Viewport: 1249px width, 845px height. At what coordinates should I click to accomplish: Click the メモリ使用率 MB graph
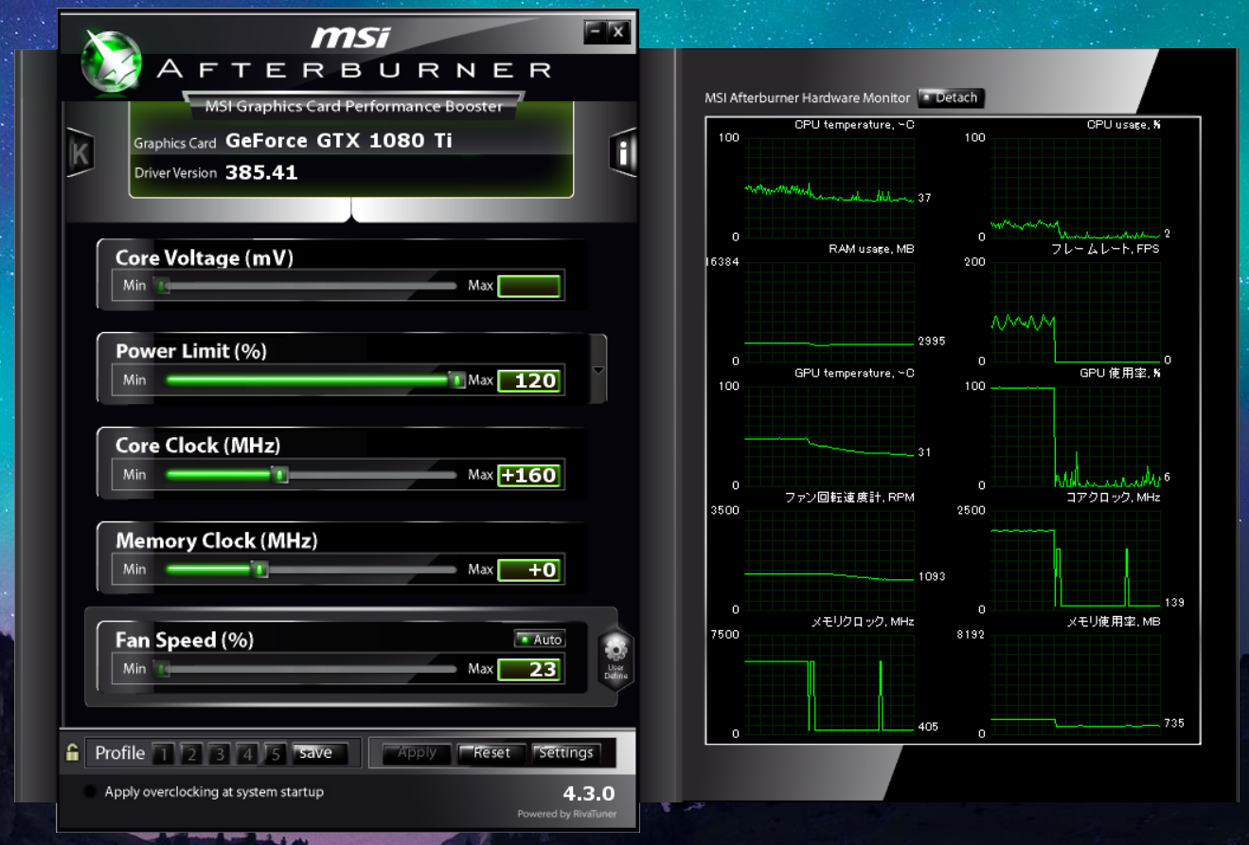tap(1076, 684)
